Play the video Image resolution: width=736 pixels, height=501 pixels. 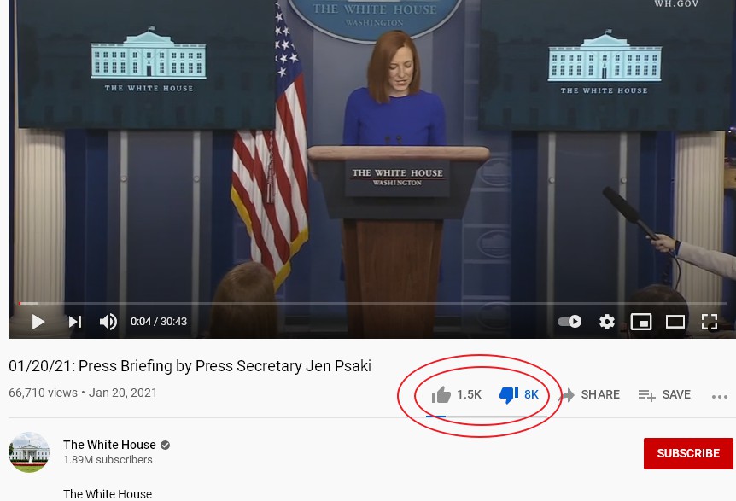click(38, 322)
